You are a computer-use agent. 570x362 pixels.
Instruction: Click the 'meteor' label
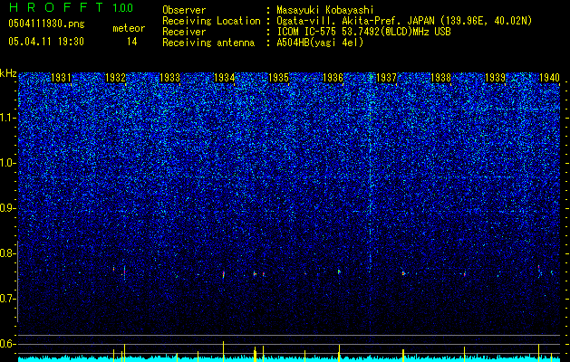coord(129,28)
